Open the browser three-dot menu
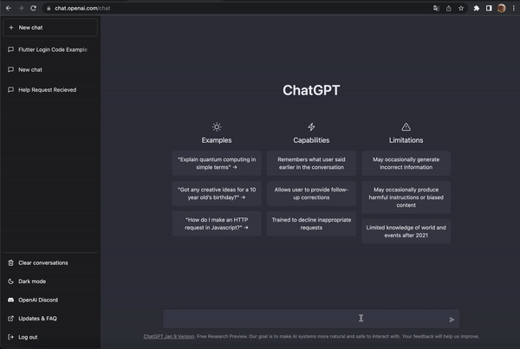520x349 pixels. coord(514,9)
